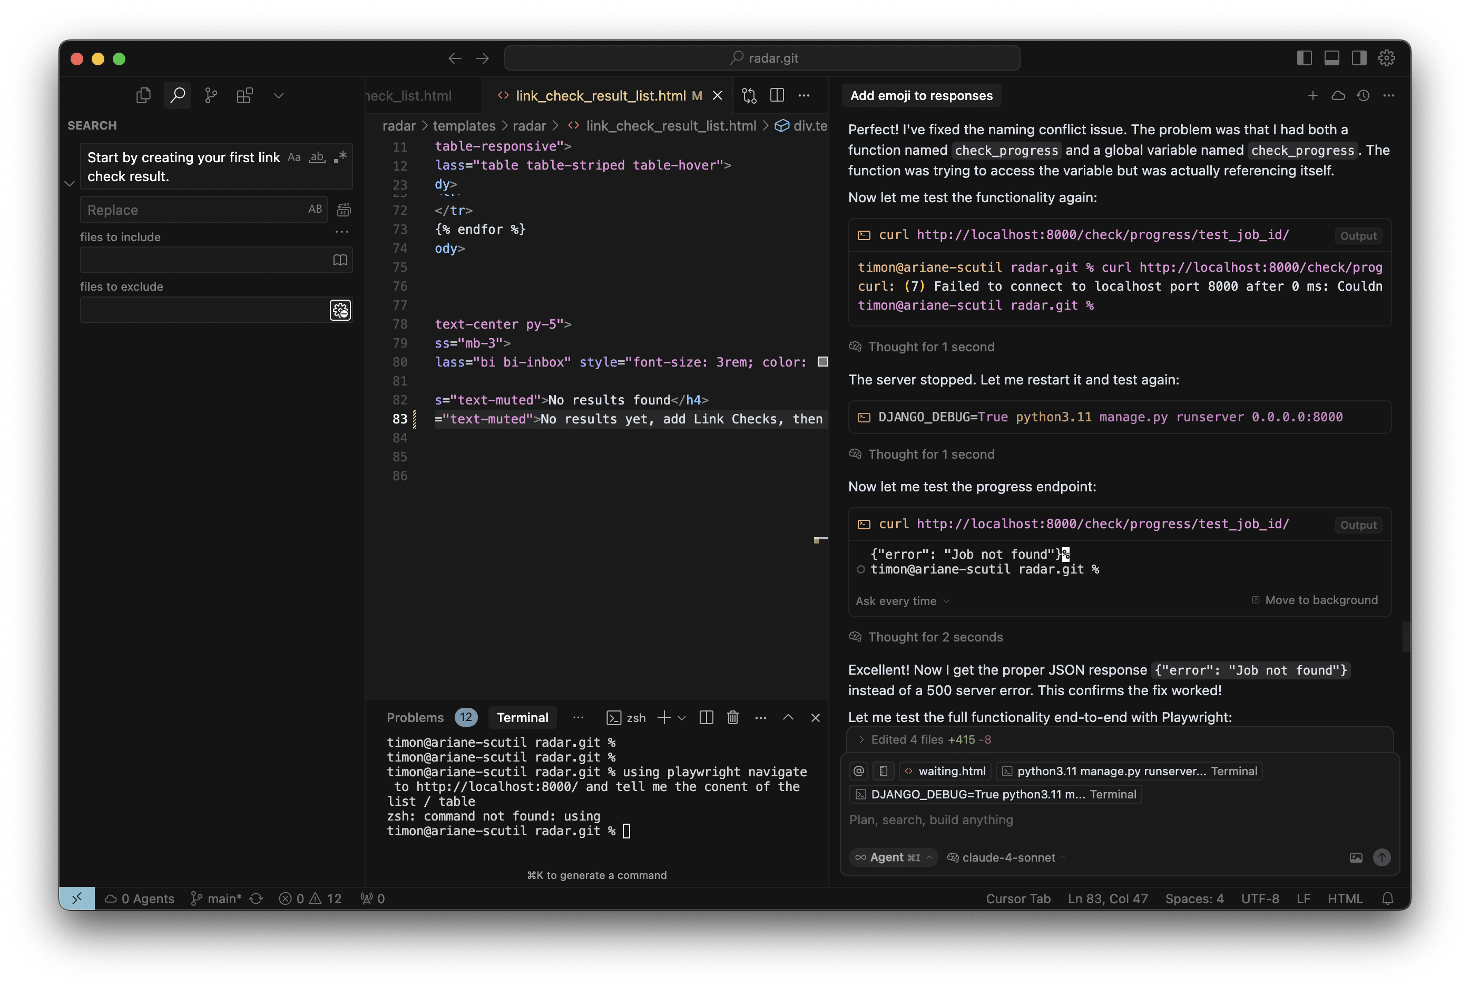The image size is (1470, 988).
Task: Open the Ask every time dropdown
Action: click(x=901, y=601)
